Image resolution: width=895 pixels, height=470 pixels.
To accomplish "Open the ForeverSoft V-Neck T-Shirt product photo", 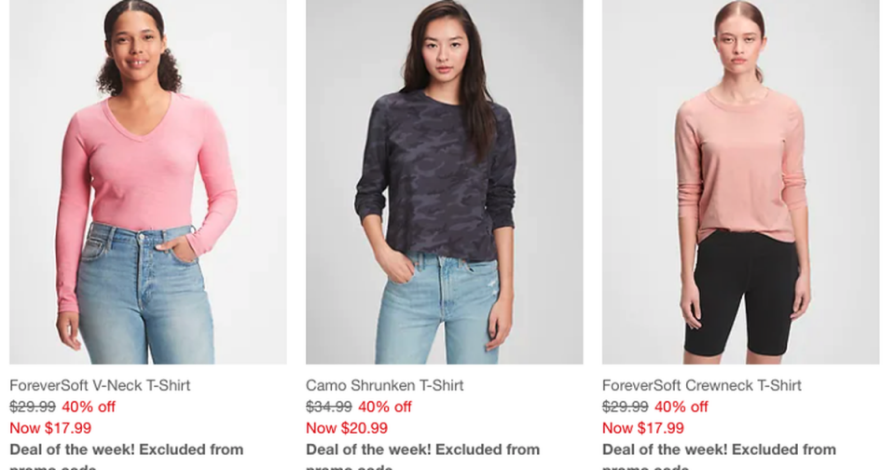I will coord(148,182).
